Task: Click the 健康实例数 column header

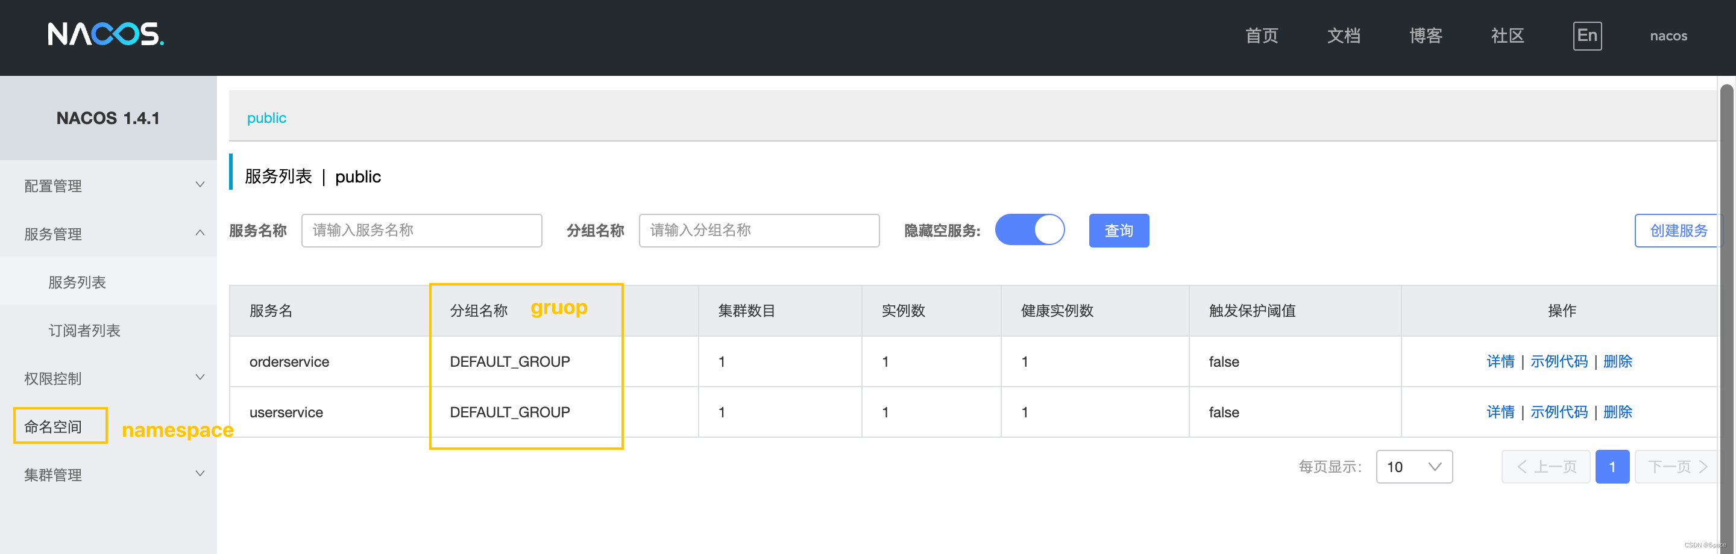Action: pos(1057,310)
